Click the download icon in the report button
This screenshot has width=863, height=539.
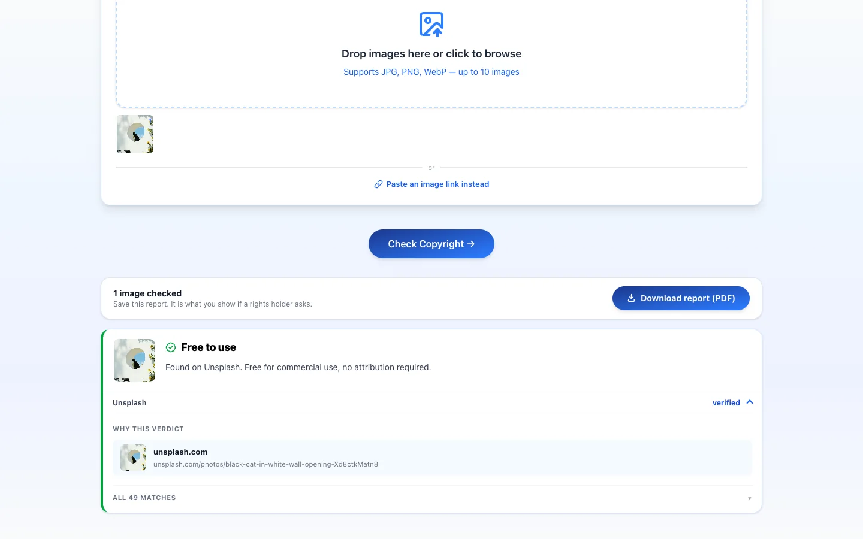(631, 298)
